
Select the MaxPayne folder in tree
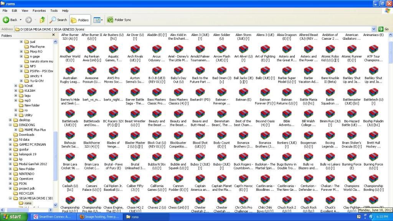[x=37, y=46]
